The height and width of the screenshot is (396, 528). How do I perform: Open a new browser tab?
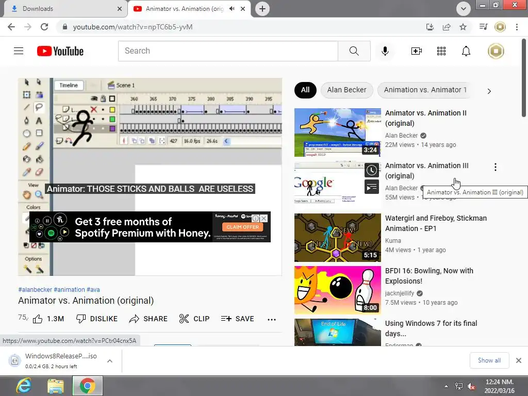pyautogui.click(x=262, y=9)
